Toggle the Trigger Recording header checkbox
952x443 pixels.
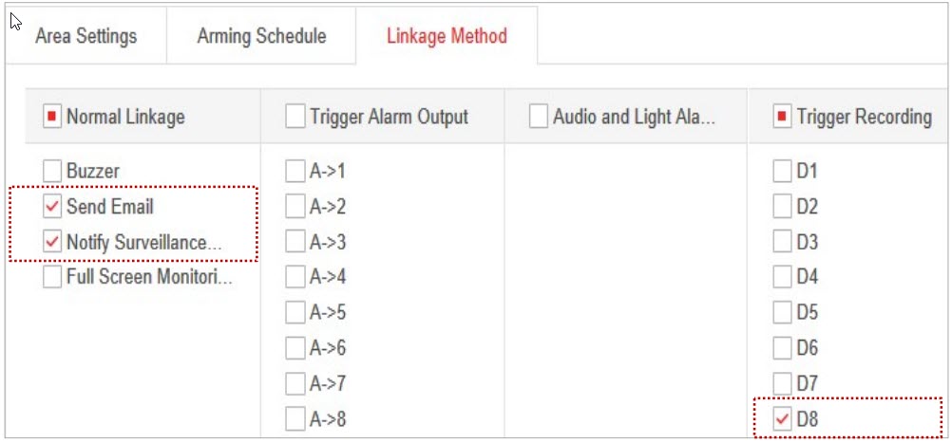[x=782, y=117]
